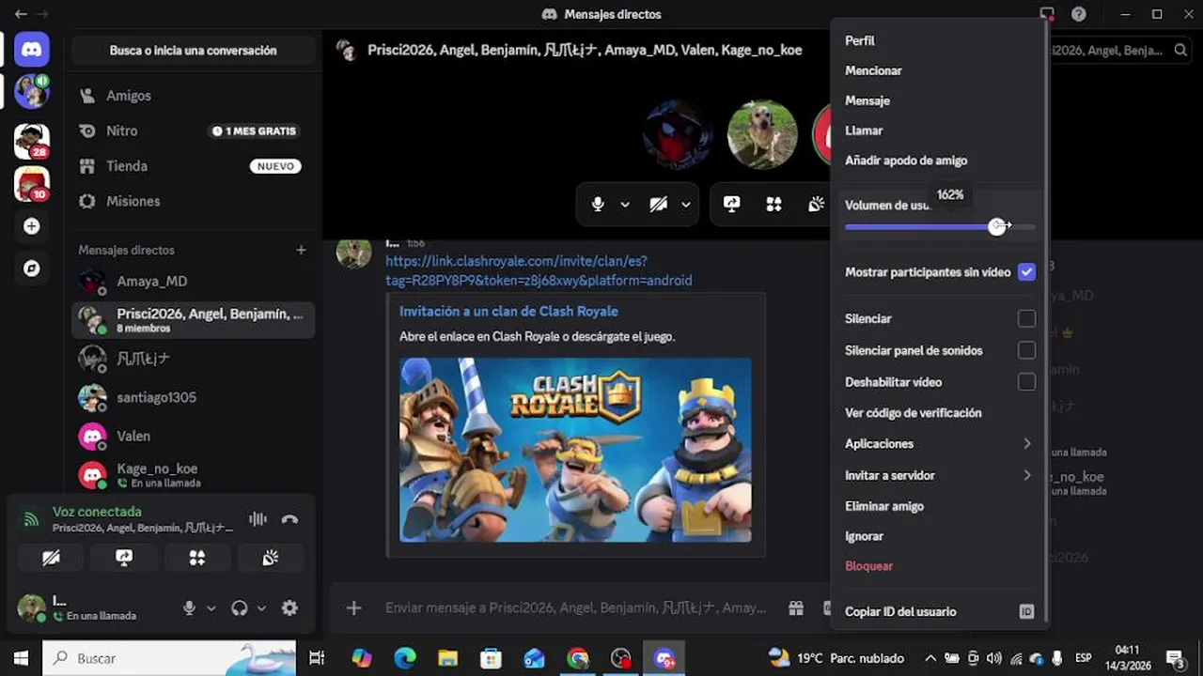Create a new direct message with plus
Viewport: 1203px width, 676px height.
tap(301, 250)
